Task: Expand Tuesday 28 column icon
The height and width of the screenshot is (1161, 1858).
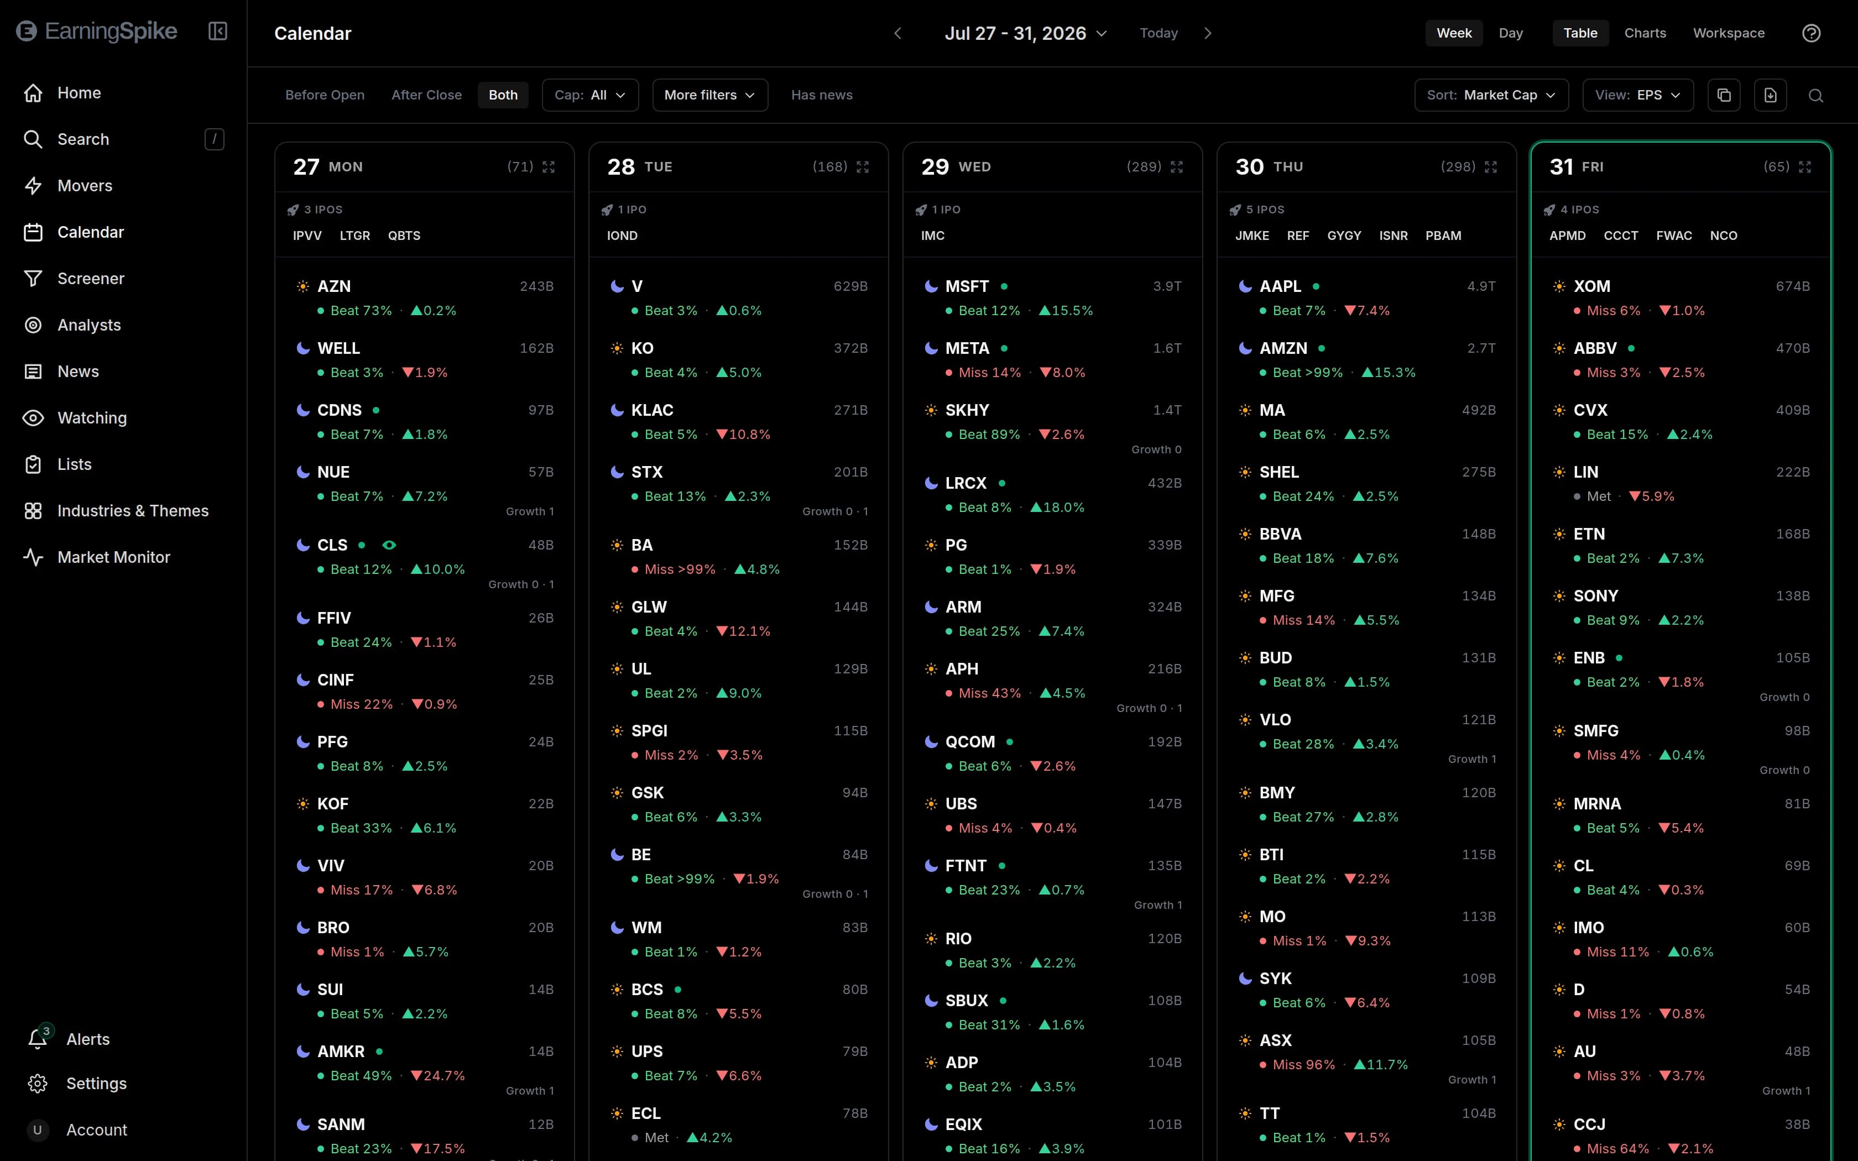Action: tap(862, 166)
